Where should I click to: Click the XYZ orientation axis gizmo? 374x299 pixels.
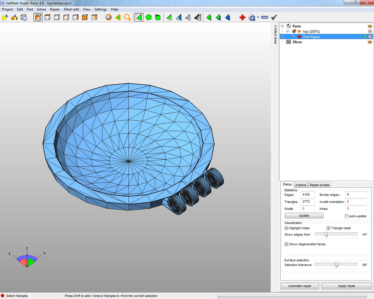coord(27,258)
